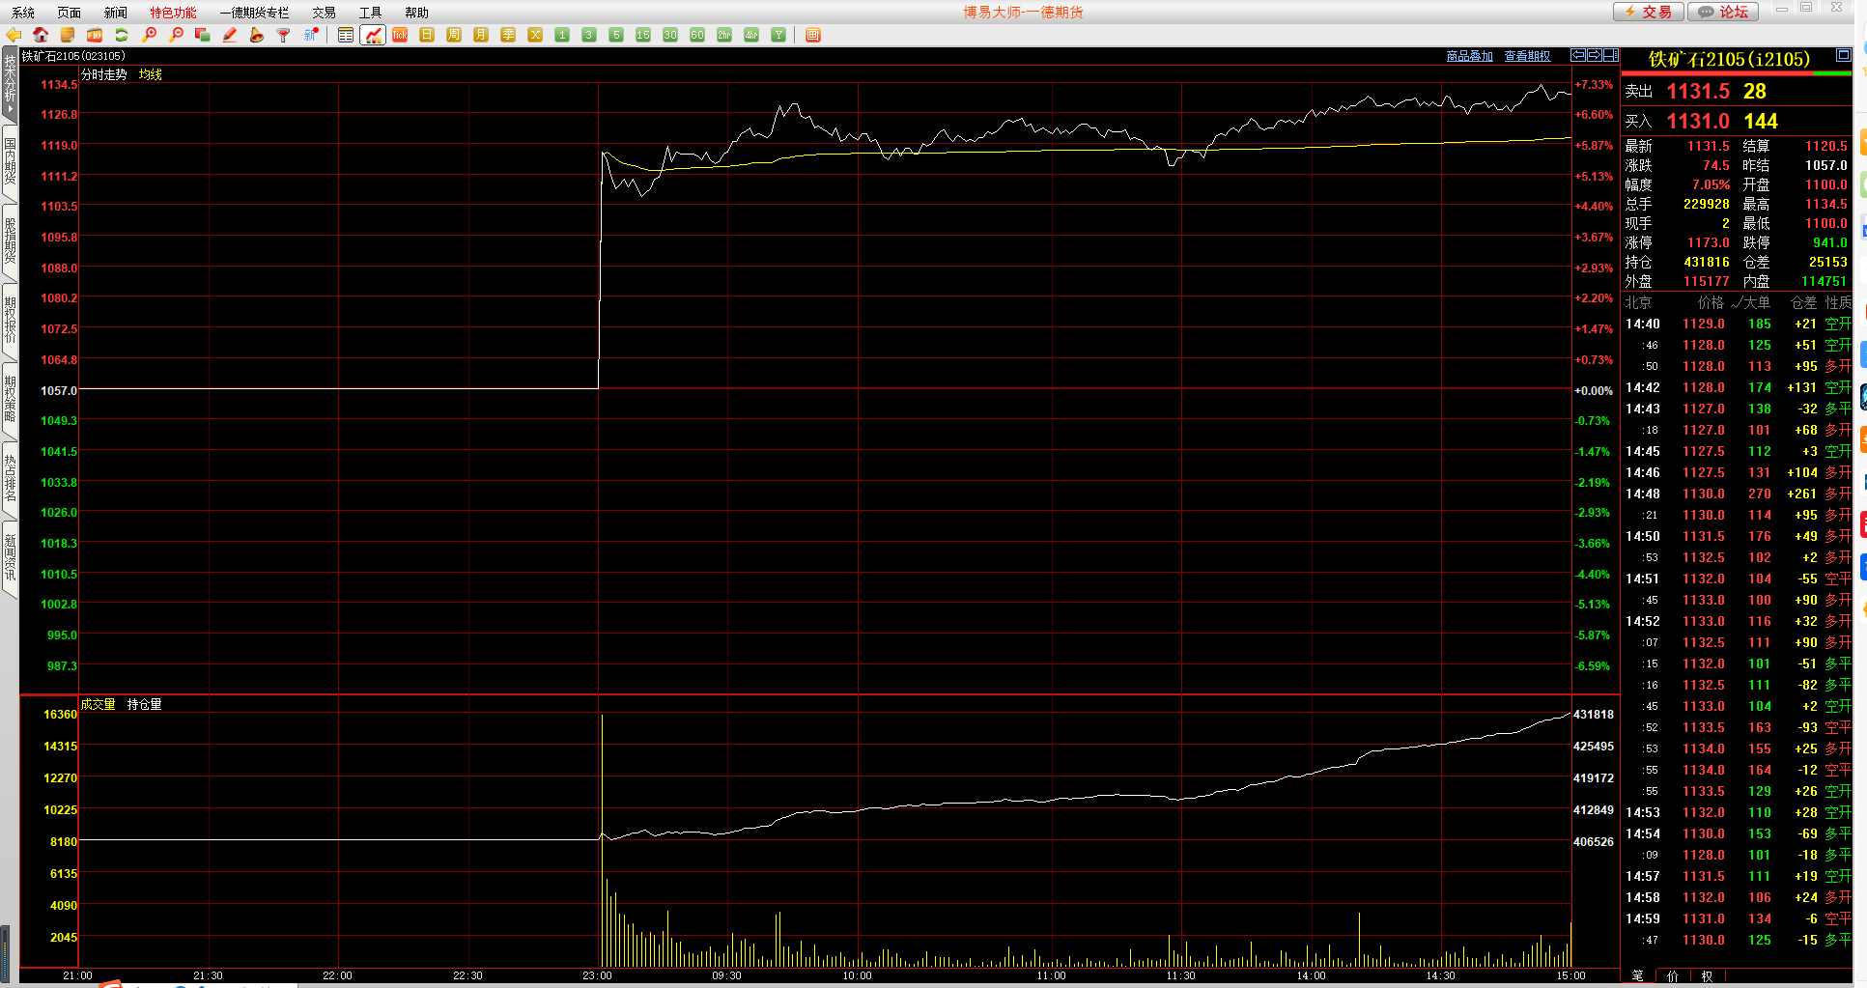The width and height of the screenshot is (1867, 988).
Task: Maximize the quote panel square icon
Action: tap(1844, 55)
